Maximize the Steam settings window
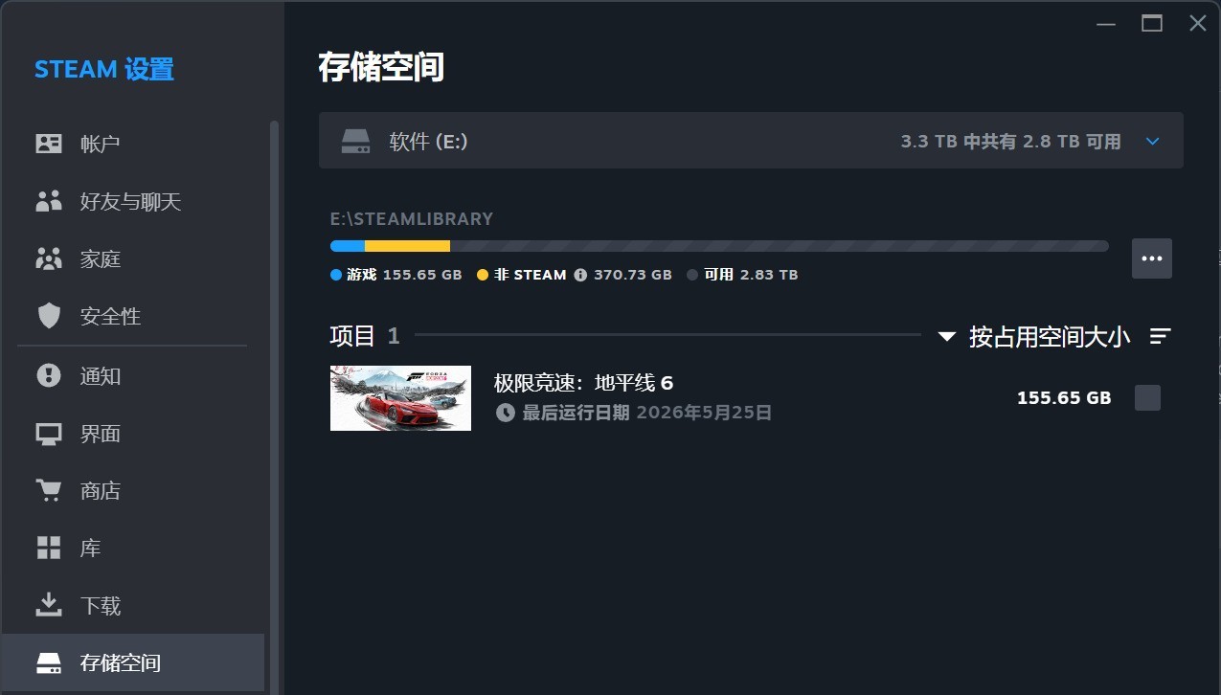This screenshot has width=1221, height=695. [1152, 23]
